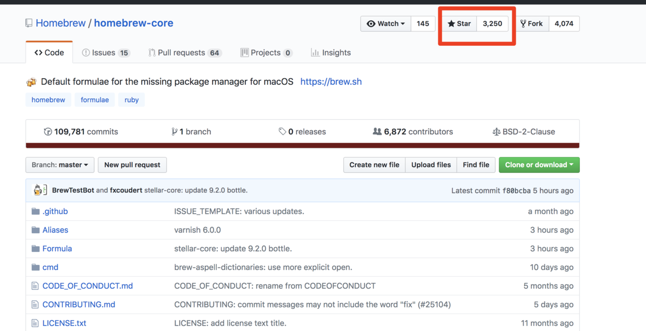Viewport: 646px width, 331px height.
Task: Open the Formula folder
Action: coord(57,249)
